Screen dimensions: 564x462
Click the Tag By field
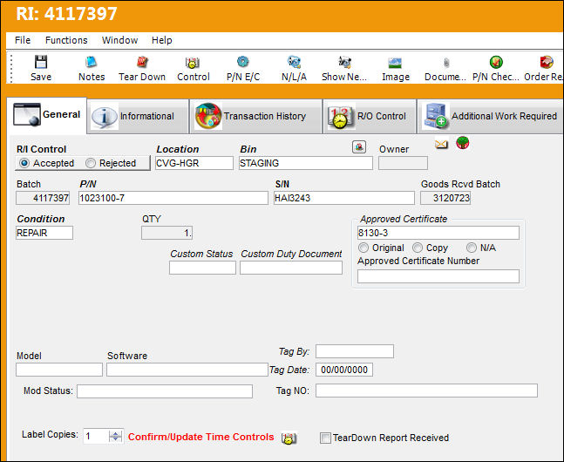pos(355,351)
